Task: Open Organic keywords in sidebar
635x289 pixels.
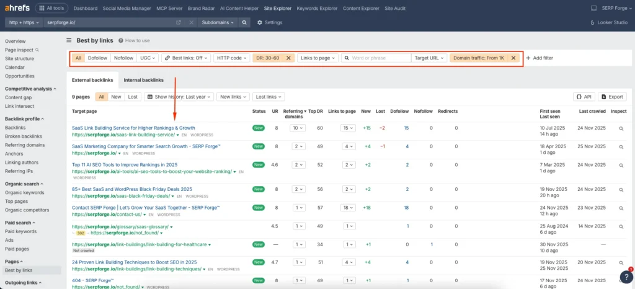Action: point(25,193)
